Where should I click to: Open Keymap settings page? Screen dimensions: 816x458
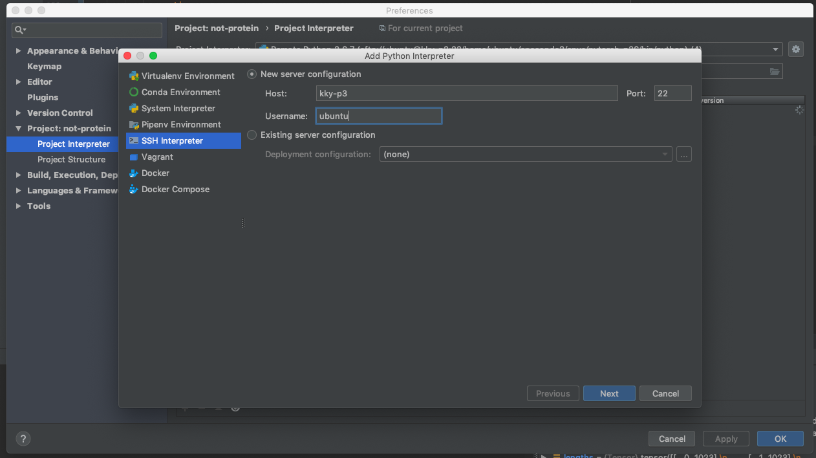[44, 66]
